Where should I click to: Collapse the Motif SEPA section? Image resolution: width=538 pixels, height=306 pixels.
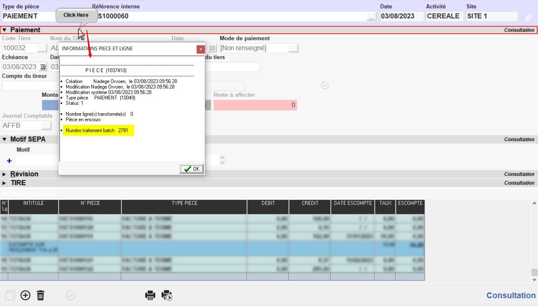pos(4,139)
